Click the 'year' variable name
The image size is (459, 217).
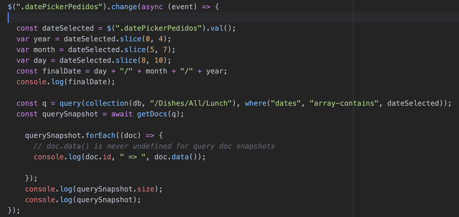tap(42, 39)
